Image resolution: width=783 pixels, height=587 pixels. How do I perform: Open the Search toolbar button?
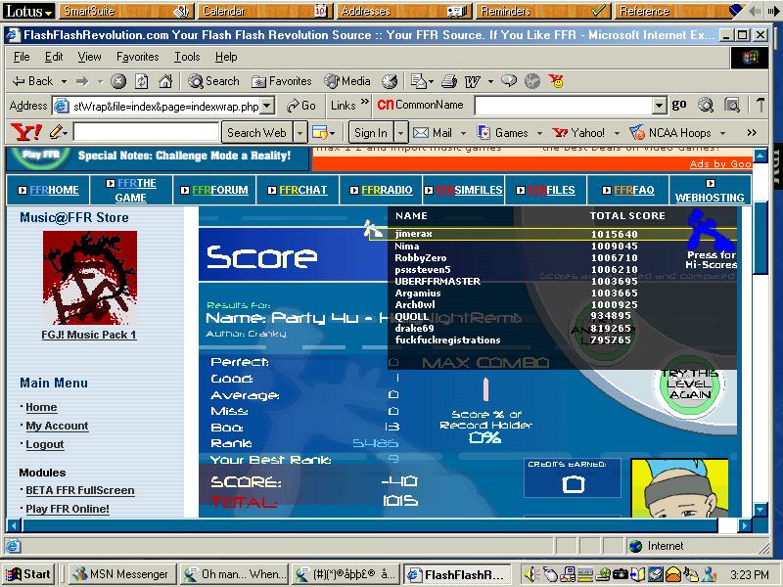pos(213,81)
